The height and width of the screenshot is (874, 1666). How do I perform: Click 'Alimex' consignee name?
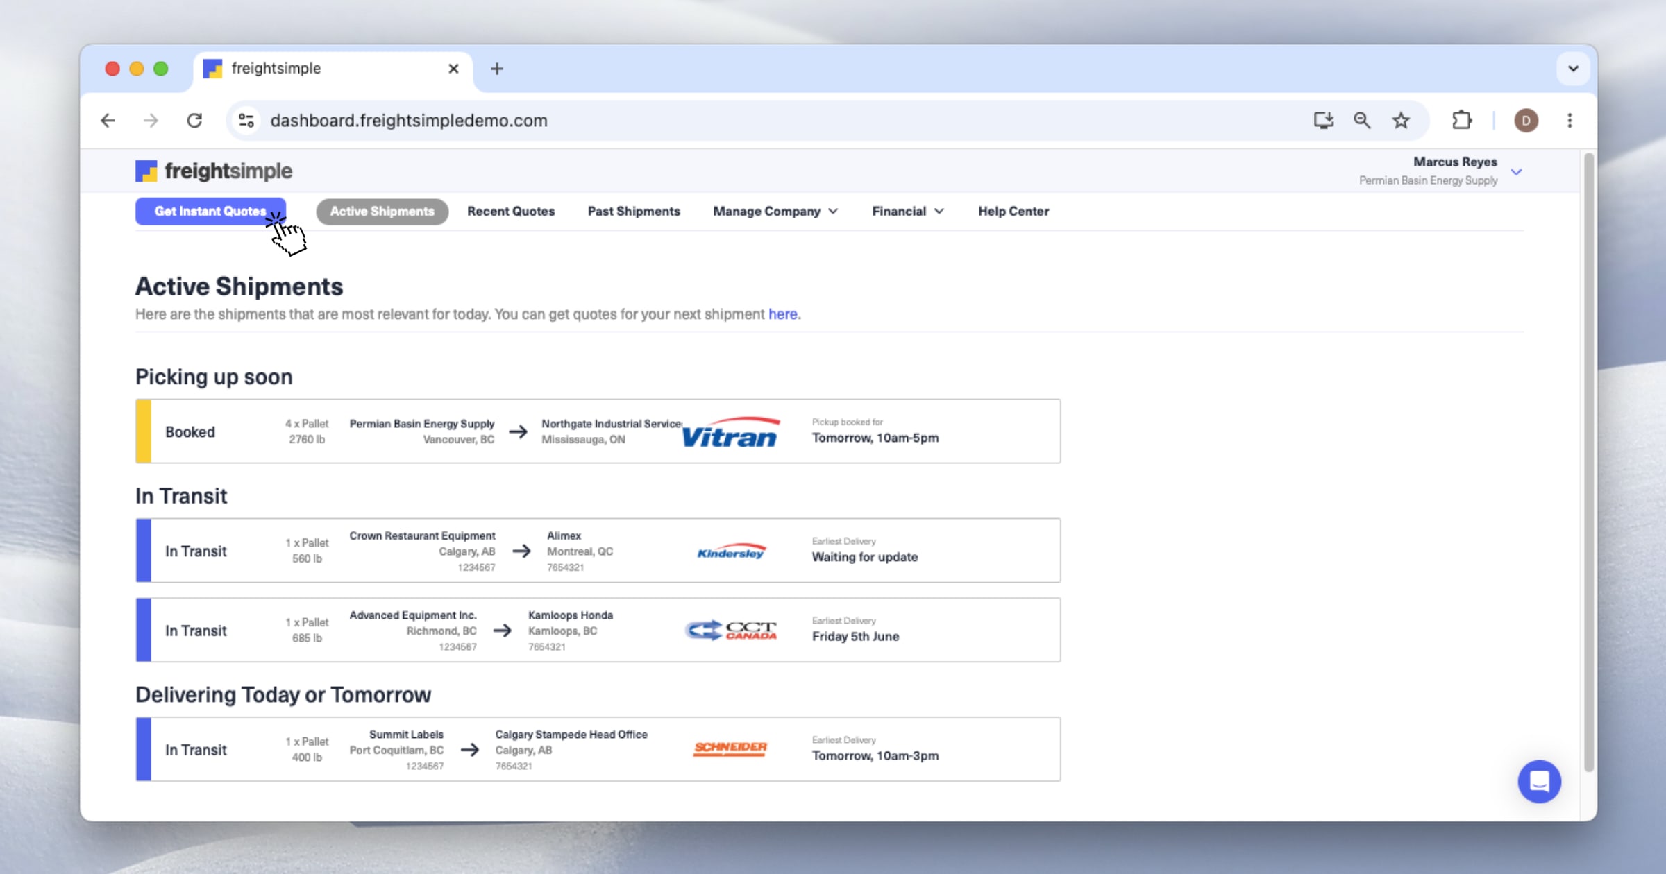coord(564,535)
